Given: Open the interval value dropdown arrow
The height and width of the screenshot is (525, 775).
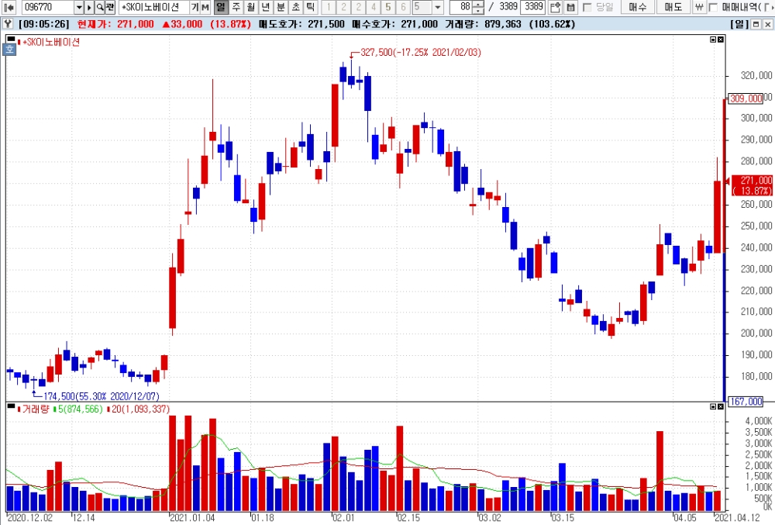Looking at the screenshot, I should point(438,7).
